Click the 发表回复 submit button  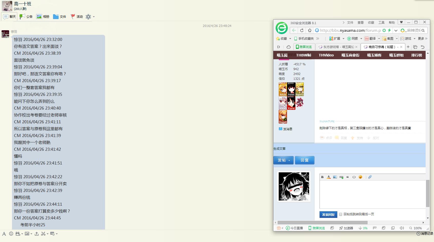pyautogui.click(x=328, y=215)
